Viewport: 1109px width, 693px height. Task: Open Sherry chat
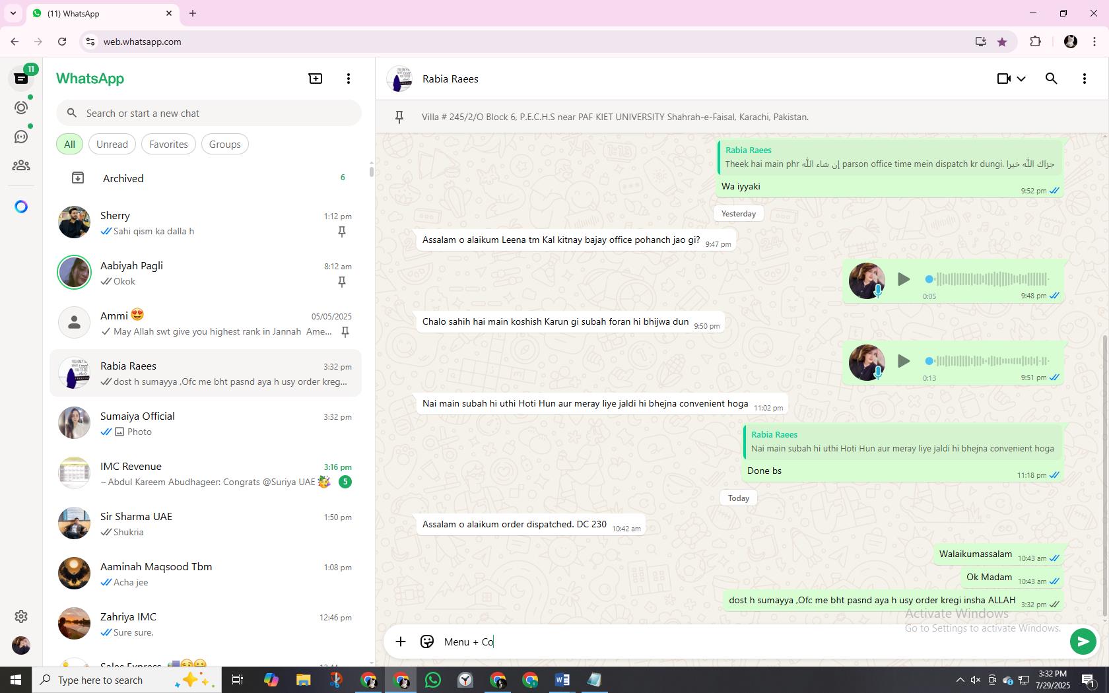pyautogui.click(x=206, y=223)
